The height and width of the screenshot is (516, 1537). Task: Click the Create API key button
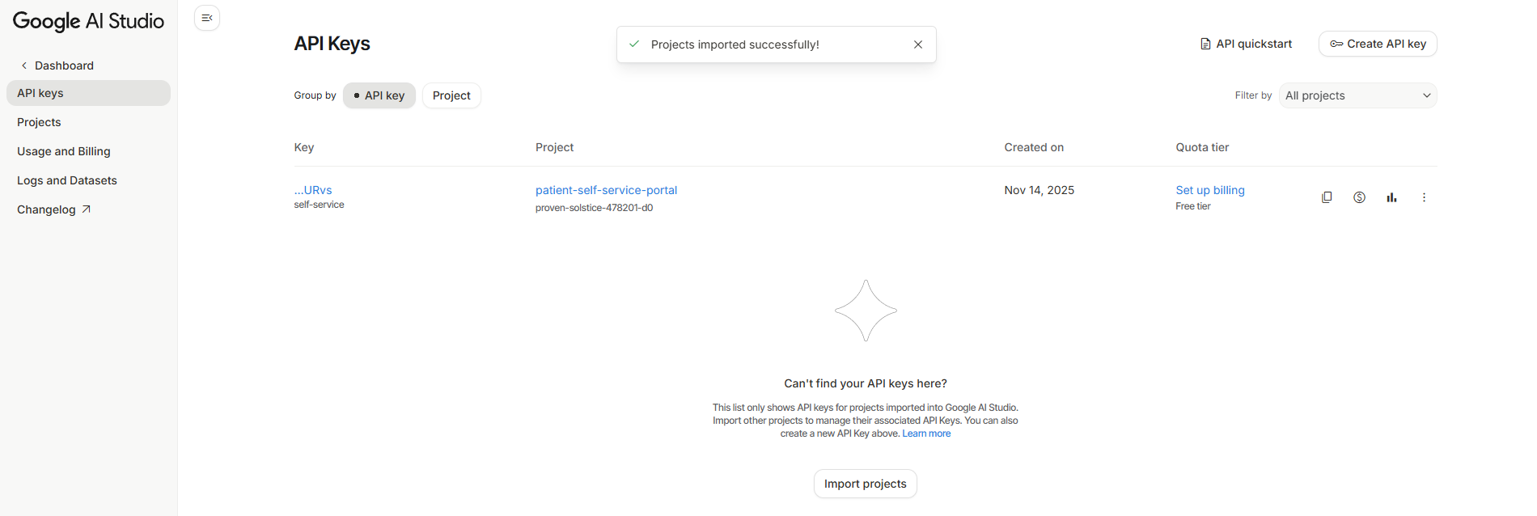(1377, 43)
